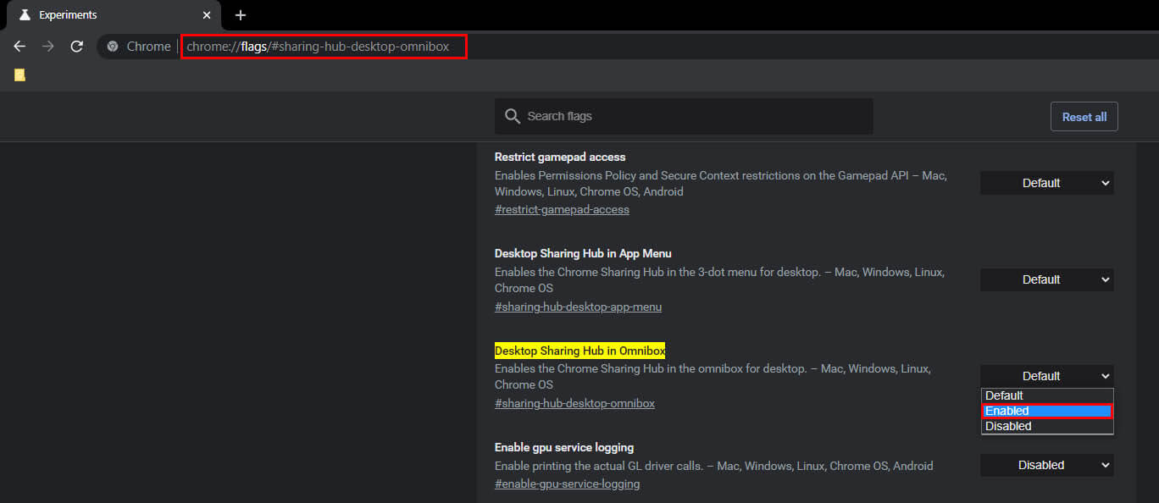Screen dimensions: 1159x503
Task: Click the address bar URL
Action: tap(318, 47)
